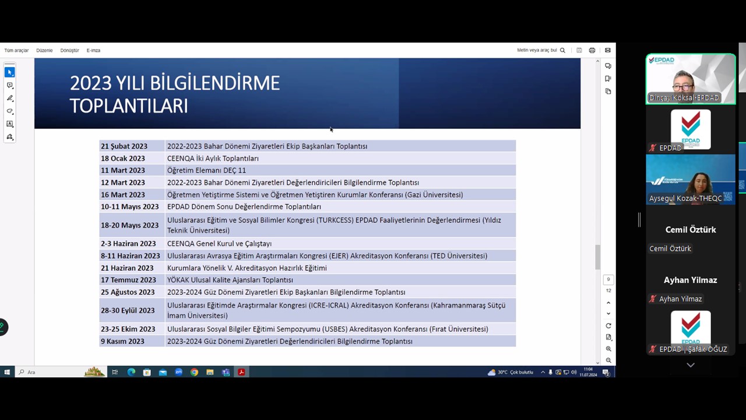Viewport: 746px width, 420px height.
Task: Open the Tüm araçlar menu
Action: [x=16, y=51]
